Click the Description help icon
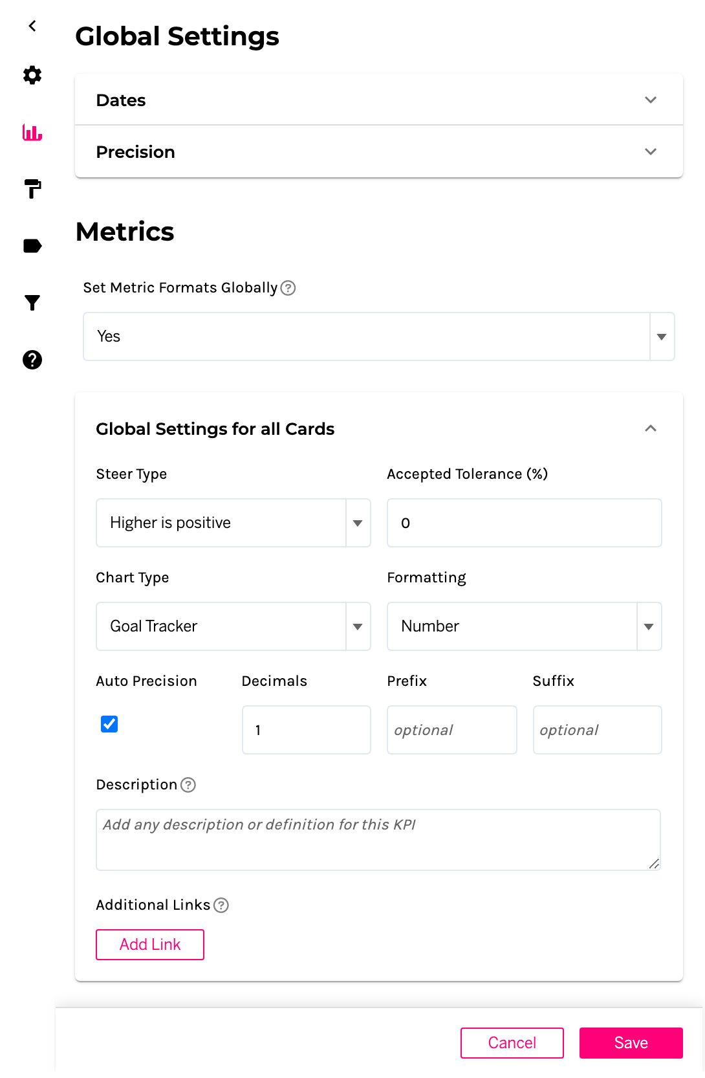 coord(188,785)
